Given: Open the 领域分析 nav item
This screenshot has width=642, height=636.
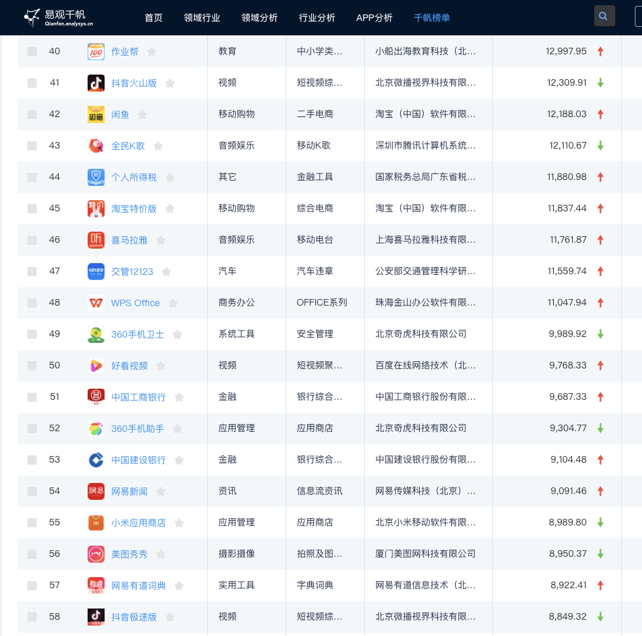Looking at the screenshot, I should tap(260, 18).
